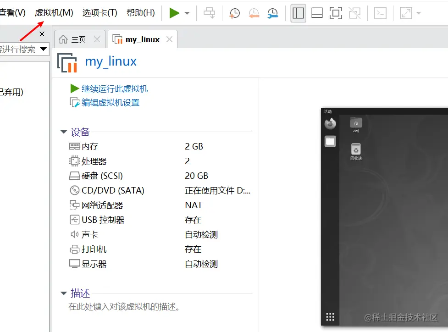
Task: Click the stretch guest display icon
Action: [x=406, y=13]
